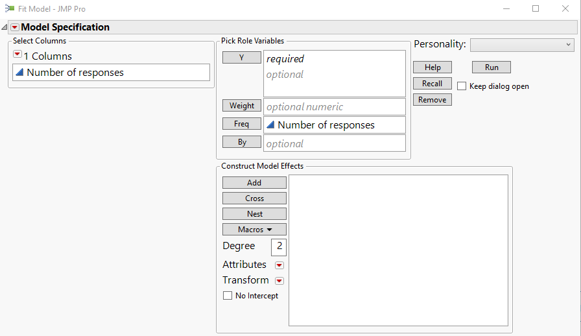The height and width of the screenshot is (336, 581).
Task: Click the JMP icon in the title bar
Action: 10,9
